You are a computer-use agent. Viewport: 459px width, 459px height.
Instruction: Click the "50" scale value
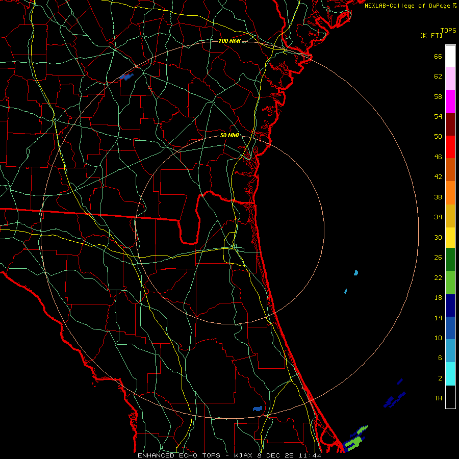tap(438, 136)
